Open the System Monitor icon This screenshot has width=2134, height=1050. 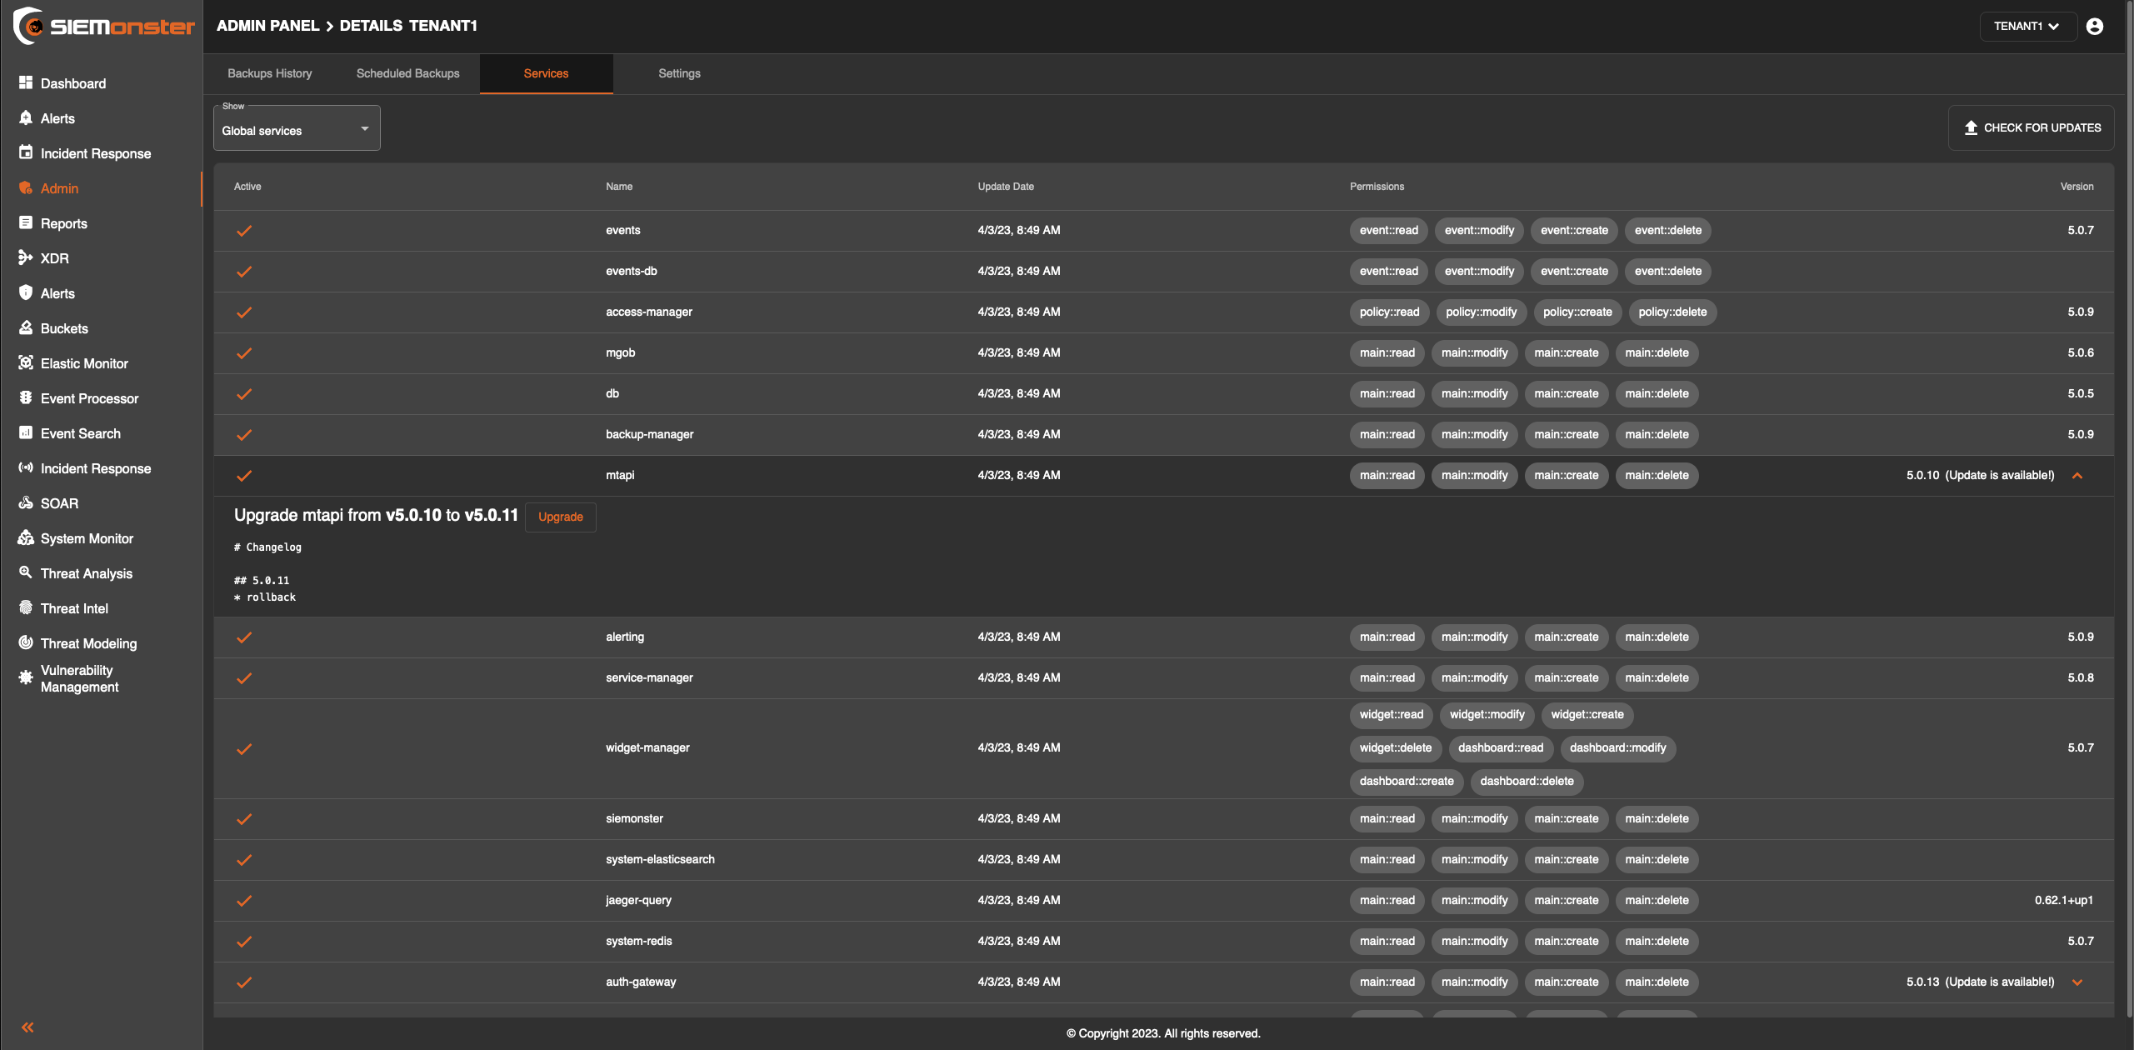point(26,538)
